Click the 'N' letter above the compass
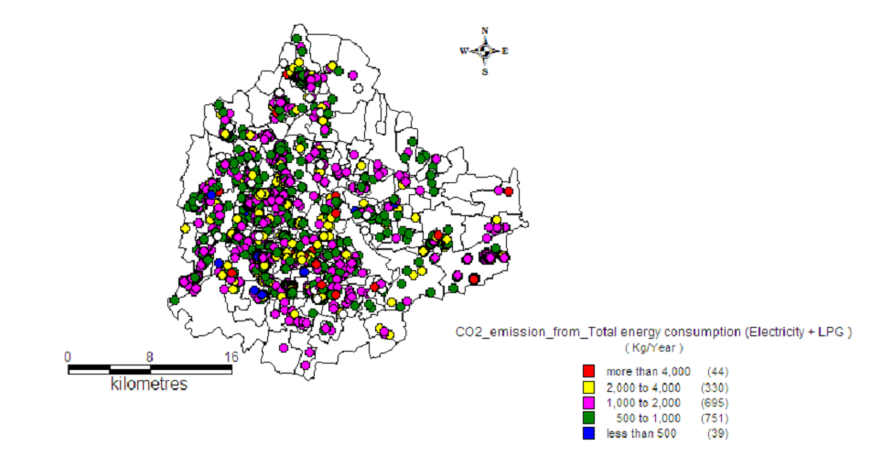 click(485, 30)
